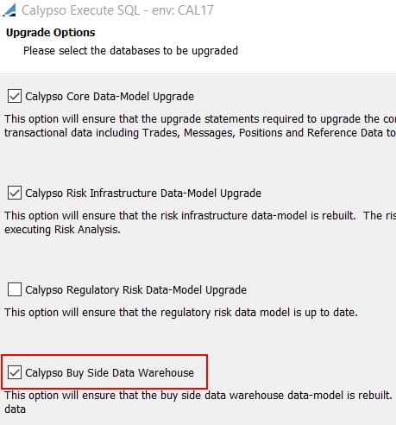The height and width of the screenshot is (425, 396).
Task: Click the "executing Risk Analysis." text line
Action: (x=62, y=230)
